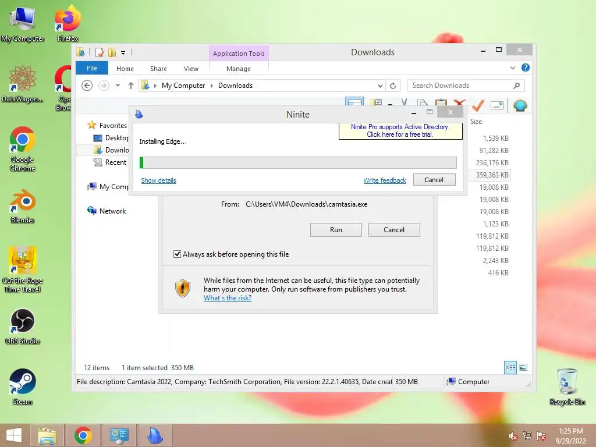596x447 pixels.
Task: Switch to large icons view layout
Action: click(523, 367)
